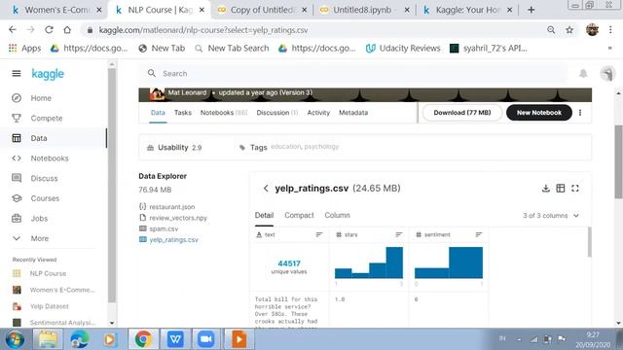Open the Discussion tab
623x350 pixels.
[x=276, y=113]
